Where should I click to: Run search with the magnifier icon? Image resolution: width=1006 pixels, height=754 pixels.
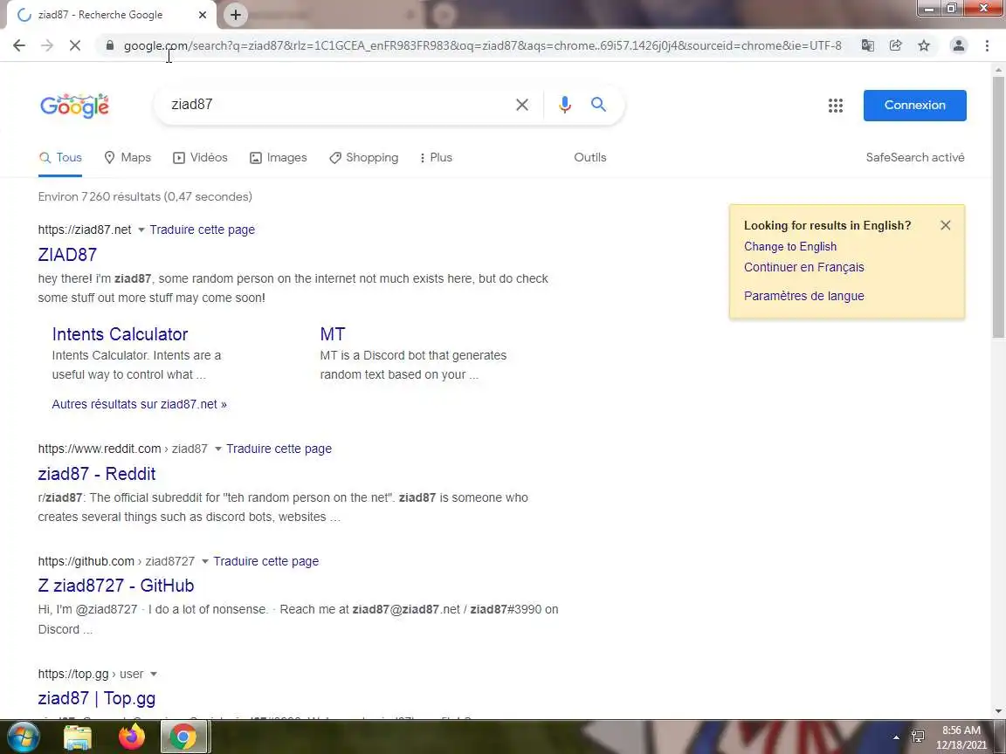(598, 105)
